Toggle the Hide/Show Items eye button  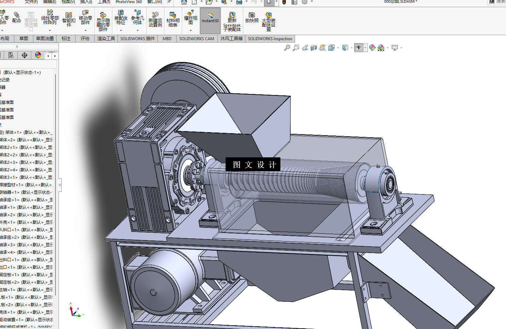coord(359,48)
